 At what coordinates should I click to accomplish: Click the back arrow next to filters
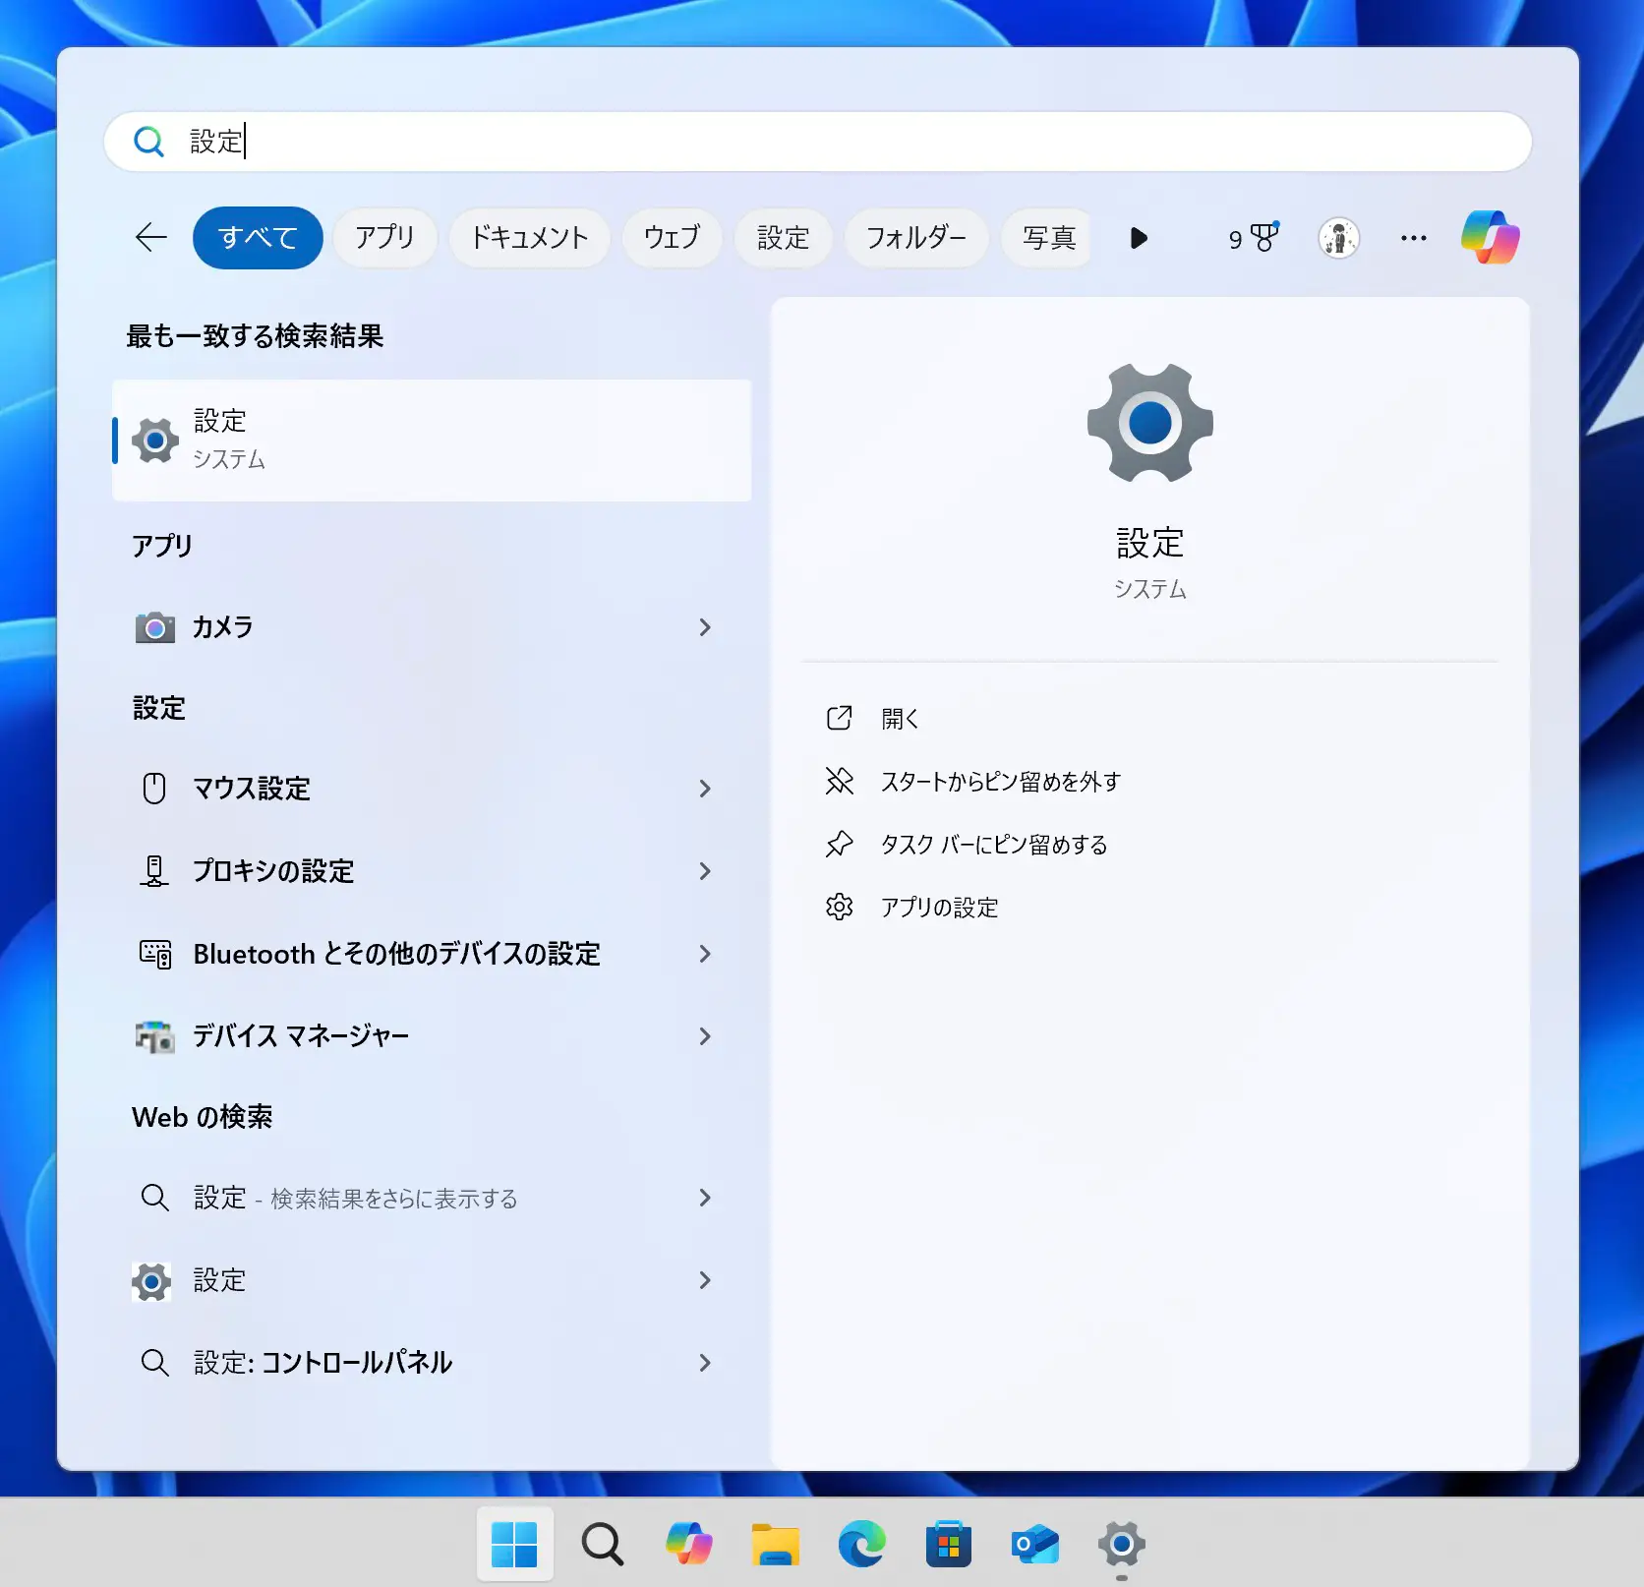click(149, 237)
